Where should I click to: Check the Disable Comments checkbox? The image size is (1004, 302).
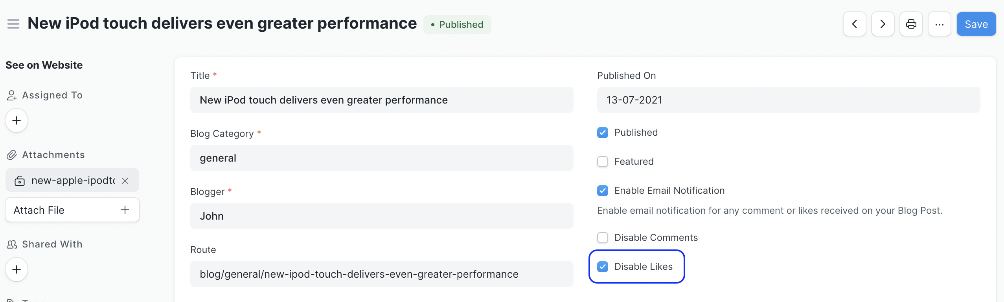point(602,238)
